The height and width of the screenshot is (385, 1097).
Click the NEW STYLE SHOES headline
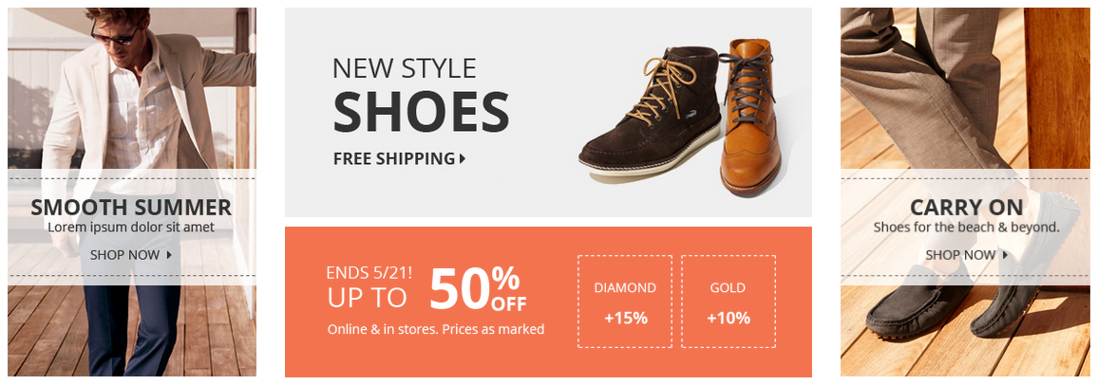click(x=421, y=95)
